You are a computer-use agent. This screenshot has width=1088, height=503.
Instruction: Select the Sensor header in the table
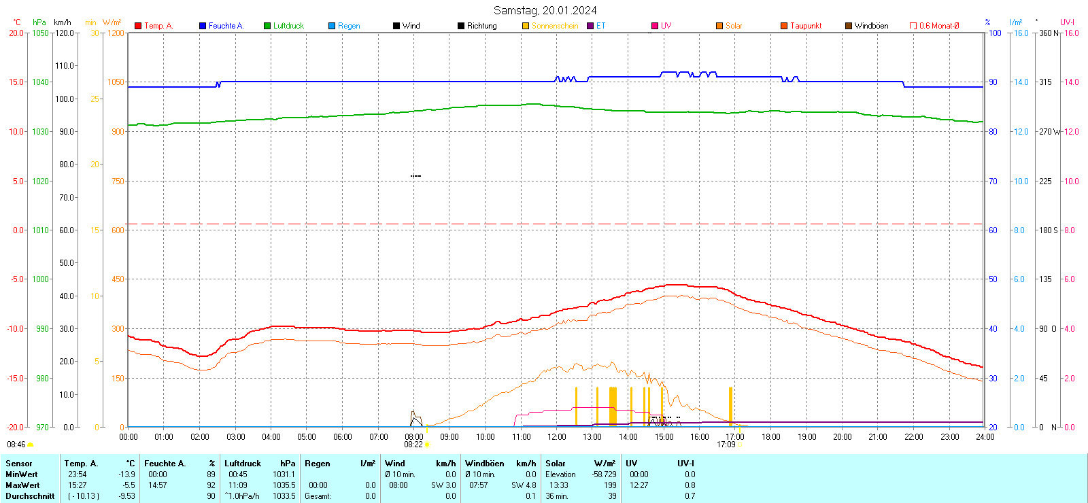point(19,464)
